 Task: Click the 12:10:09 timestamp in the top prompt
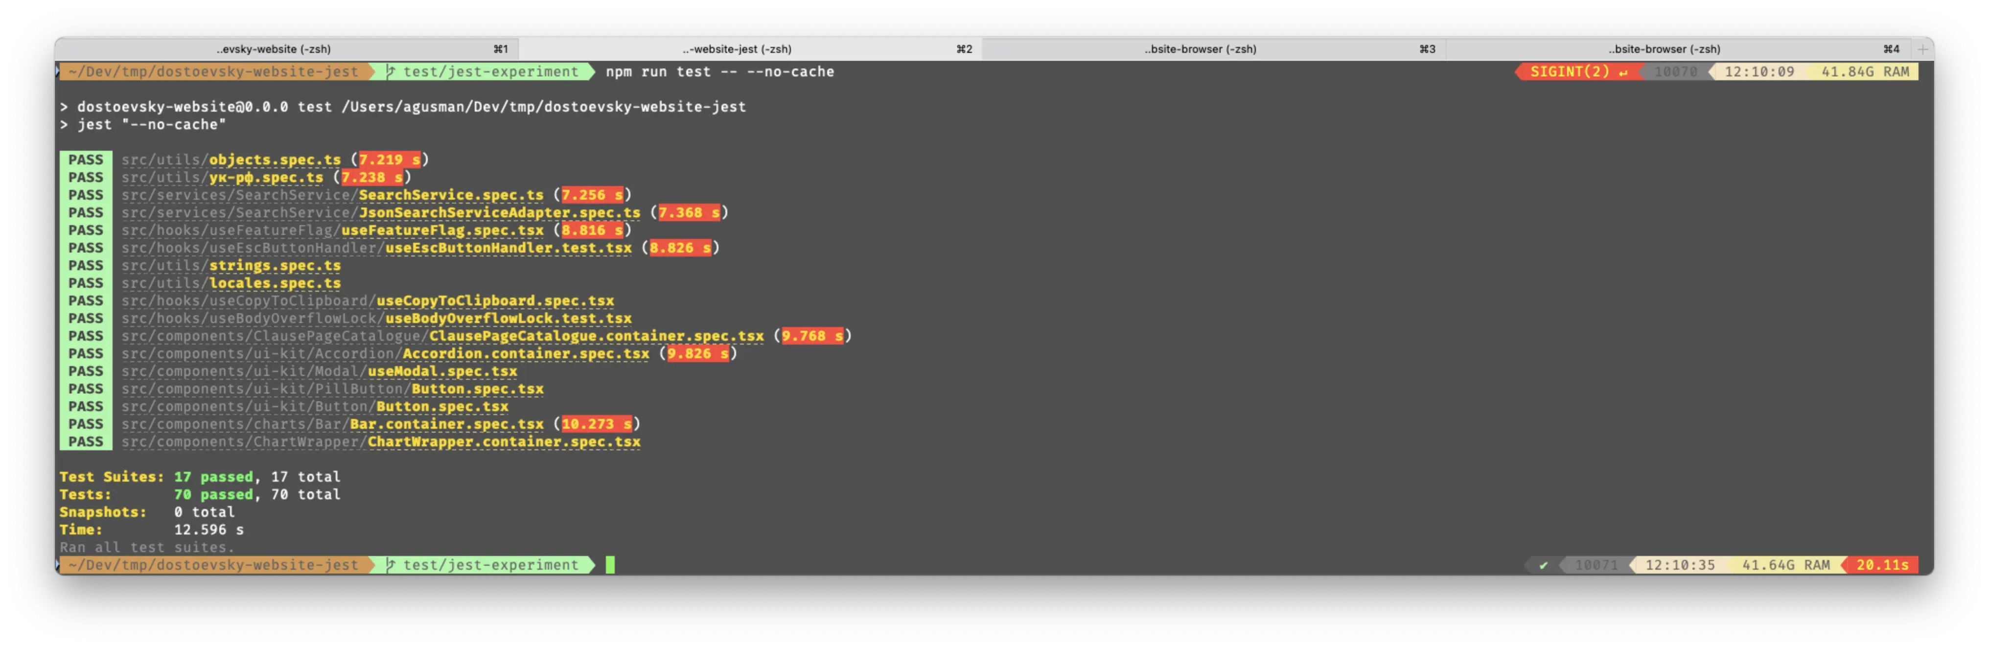(1759, 72)
